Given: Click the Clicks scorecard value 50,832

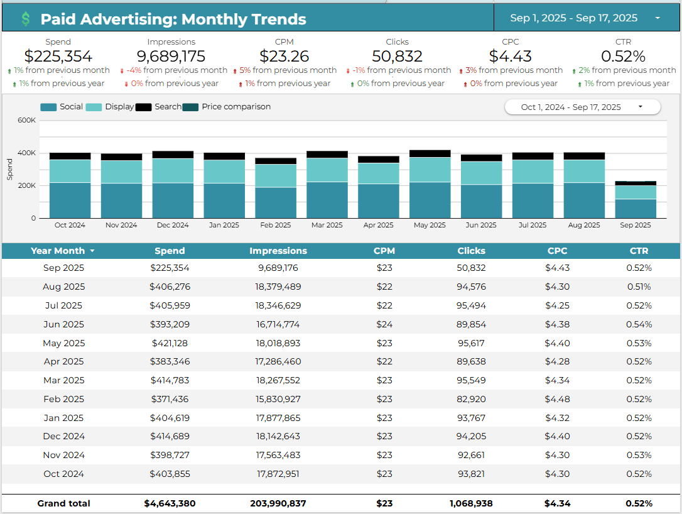Looking at the screenshot, I should pyautogui.click(x=397, y=56).
